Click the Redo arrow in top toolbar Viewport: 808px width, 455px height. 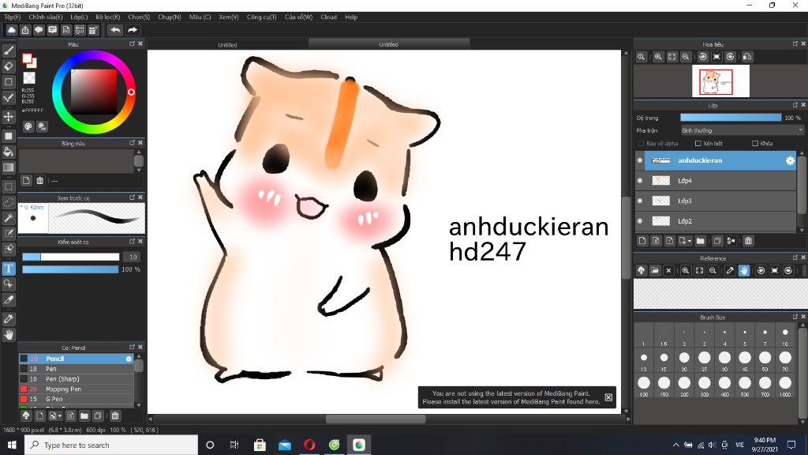click(x=133, y=31)
